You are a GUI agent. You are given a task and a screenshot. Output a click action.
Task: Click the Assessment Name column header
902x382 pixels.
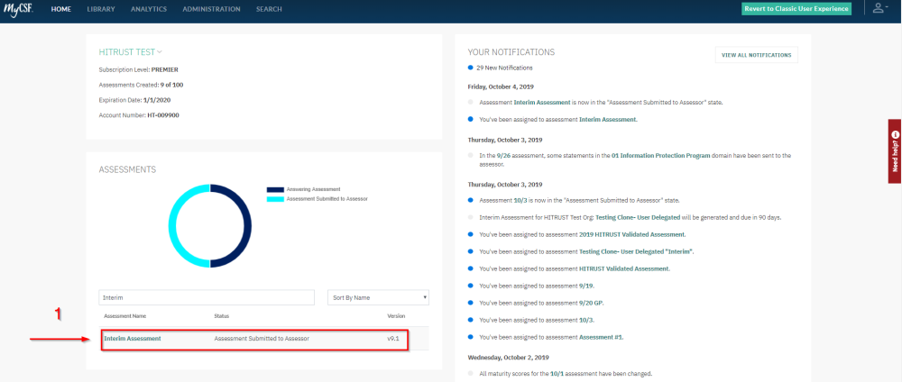point(124,316)
